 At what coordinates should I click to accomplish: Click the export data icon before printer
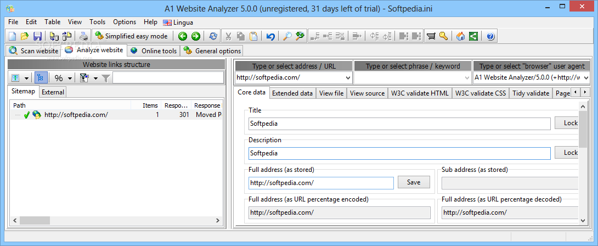(67, 36)
